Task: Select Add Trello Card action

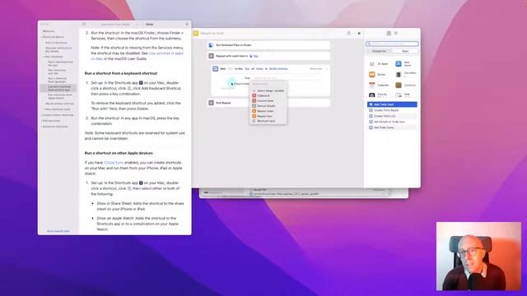Action: 392,104
